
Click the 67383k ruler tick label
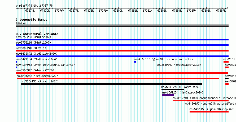click(x=162, y=11)
